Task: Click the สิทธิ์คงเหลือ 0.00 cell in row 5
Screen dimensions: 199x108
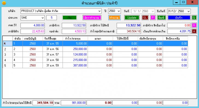Action: tap(175, 65)
